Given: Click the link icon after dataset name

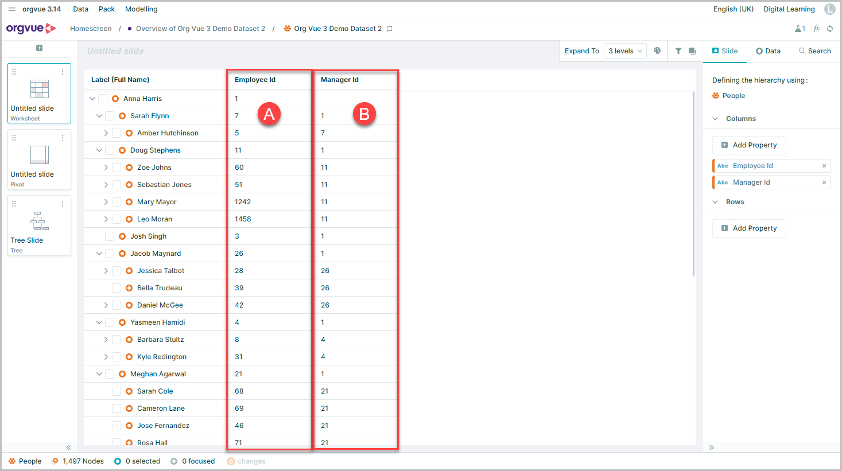Looking at the screenshot, I should click(x=390, y=29).
